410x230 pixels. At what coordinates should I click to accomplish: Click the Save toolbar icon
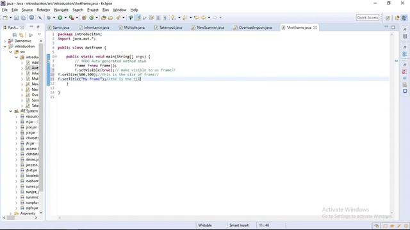[x=16, y=18]
